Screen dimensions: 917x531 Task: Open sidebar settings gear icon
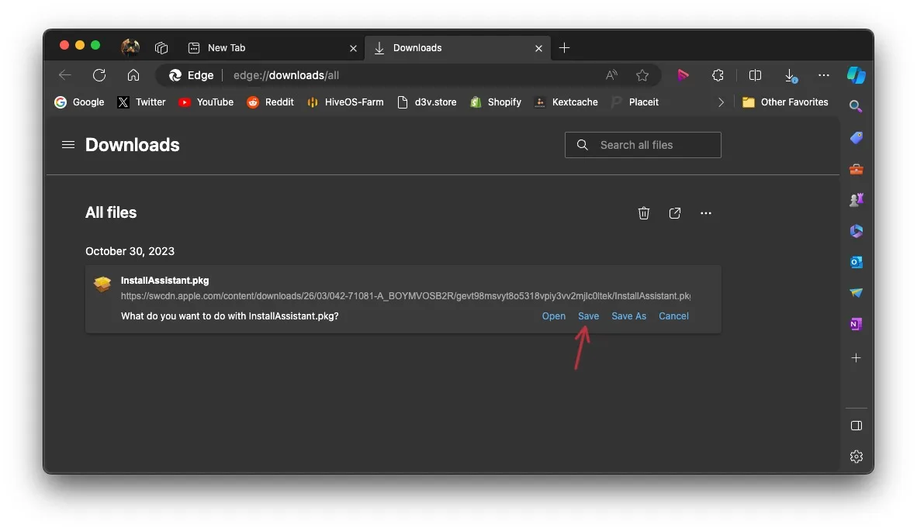click(x=856, y=457)
